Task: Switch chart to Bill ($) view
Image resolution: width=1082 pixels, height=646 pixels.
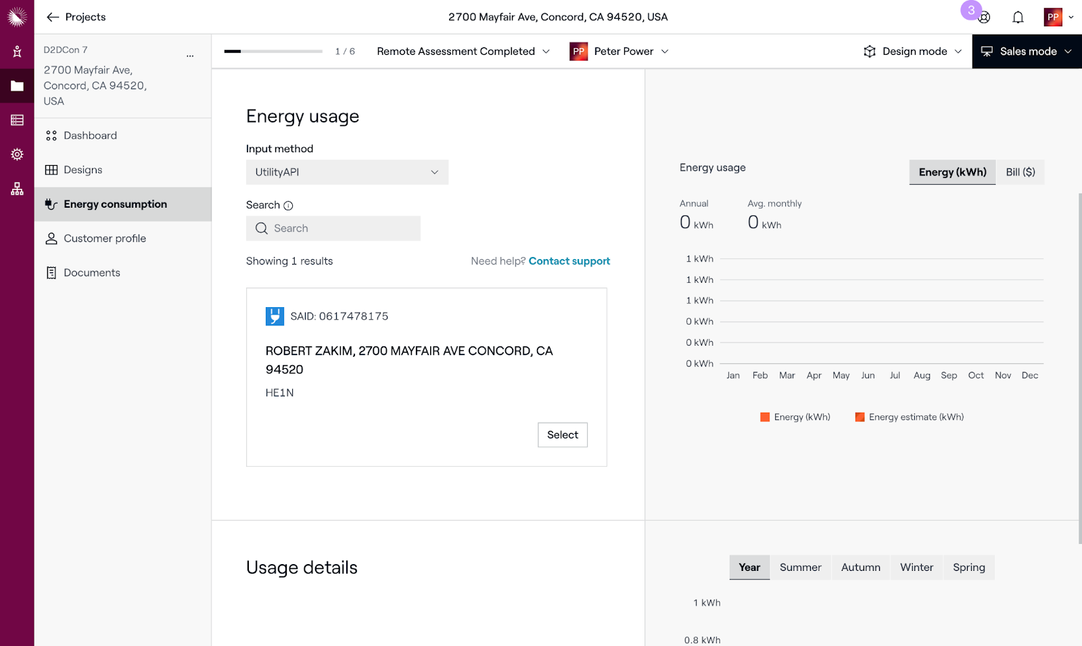Action: click(1020, 172)
